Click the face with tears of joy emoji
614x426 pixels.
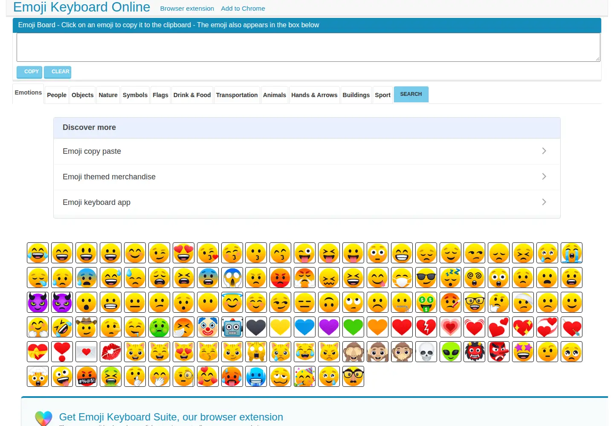pos(38,253)
